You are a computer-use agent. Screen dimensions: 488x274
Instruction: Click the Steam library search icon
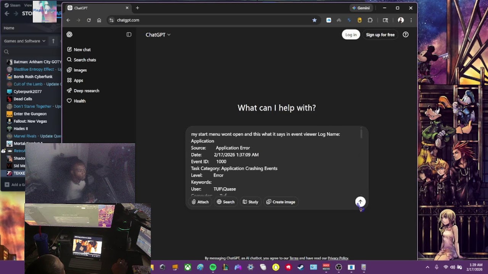6,52
